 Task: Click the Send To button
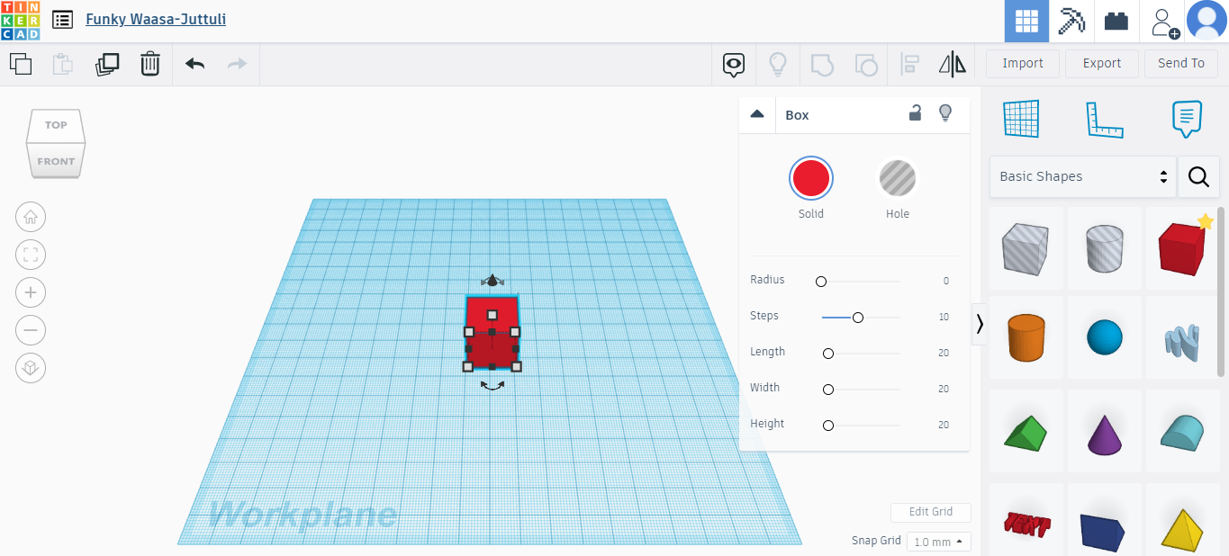pos(1181,63)
